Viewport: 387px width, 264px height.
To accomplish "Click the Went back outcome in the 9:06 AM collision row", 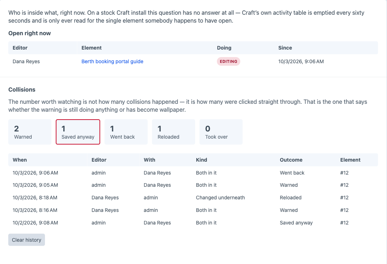I will pyautogui.click(x=292, y=173).
